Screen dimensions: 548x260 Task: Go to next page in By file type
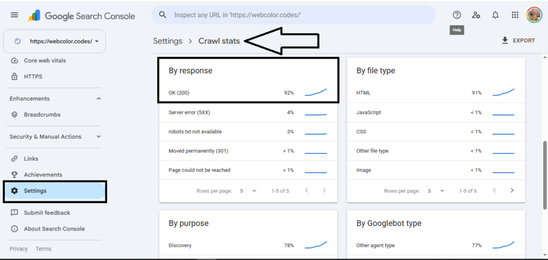[x=512, y=190]
